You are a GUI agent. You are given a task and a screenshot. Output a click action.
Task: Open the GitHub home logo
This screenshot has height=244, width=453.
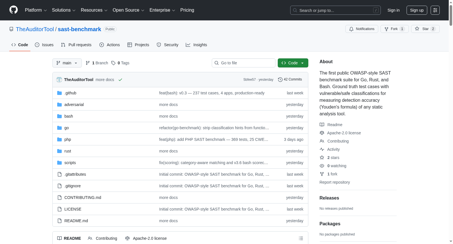tap(14, 10)
